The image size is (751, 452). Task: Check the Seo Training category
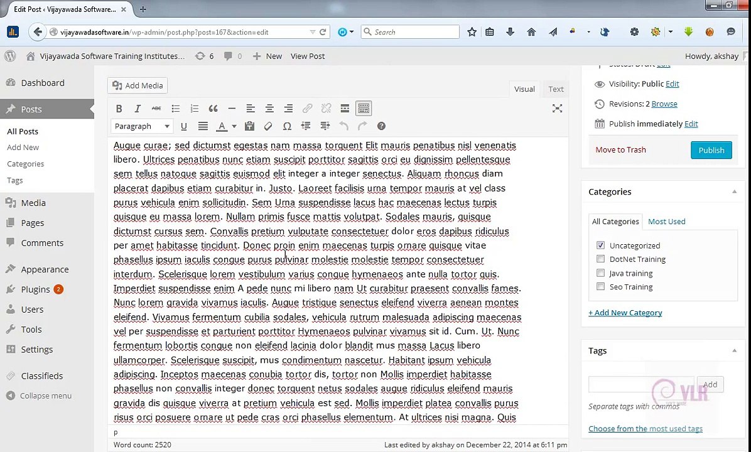pyautogui.click(x=600, y=287)
